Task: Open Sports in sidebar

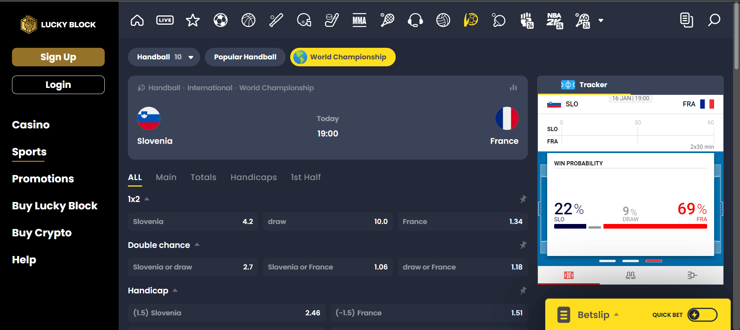Action: click(29, 152)
